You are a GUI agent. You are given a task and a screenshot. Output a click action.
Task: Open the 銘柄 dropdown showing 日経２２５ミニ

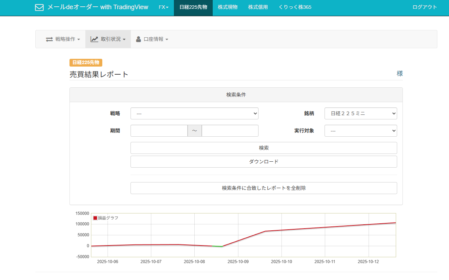360,113
